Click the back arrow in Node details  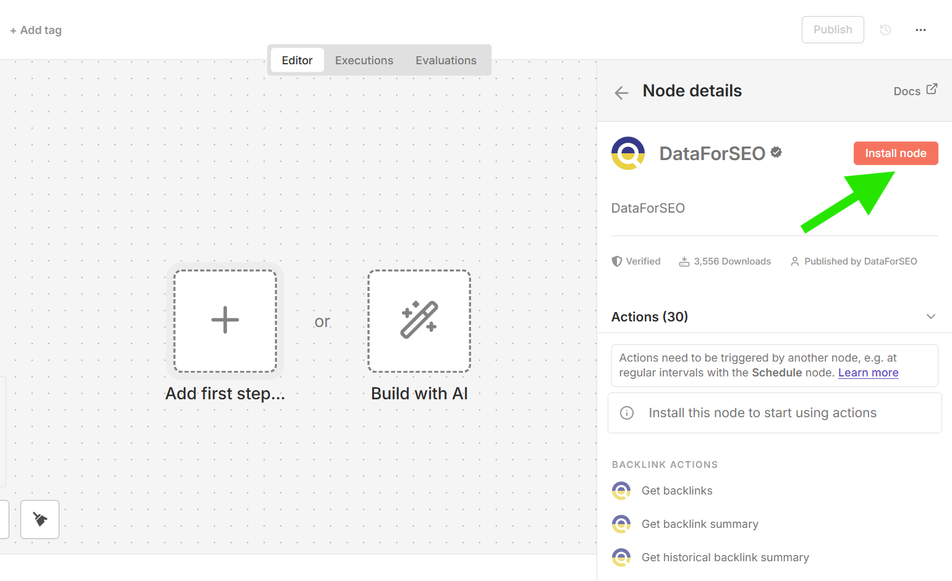click(621, 93)
